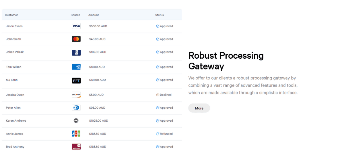Click the Diners Club icon for Peter Allen
The width and height of the screenshot is (338, 163).
click(x=76, y=108)
